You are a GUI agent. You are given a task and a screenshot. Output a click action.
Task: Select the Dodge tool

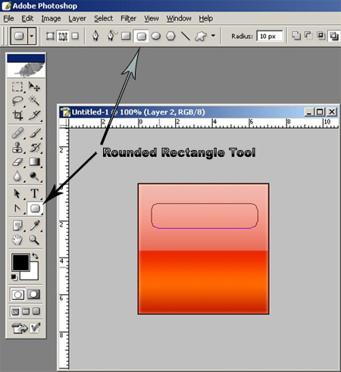tap(35, 177)
